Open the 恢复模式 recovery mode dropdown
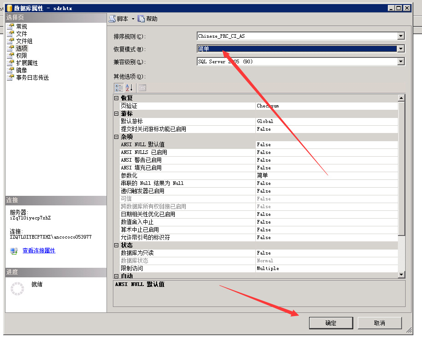The image size is (422, 337). pos(401,49)
